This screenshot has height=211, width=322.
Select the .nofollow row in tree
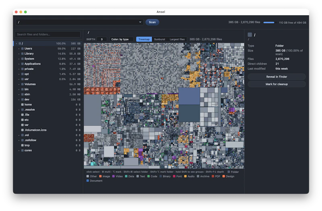pos(47,140)
